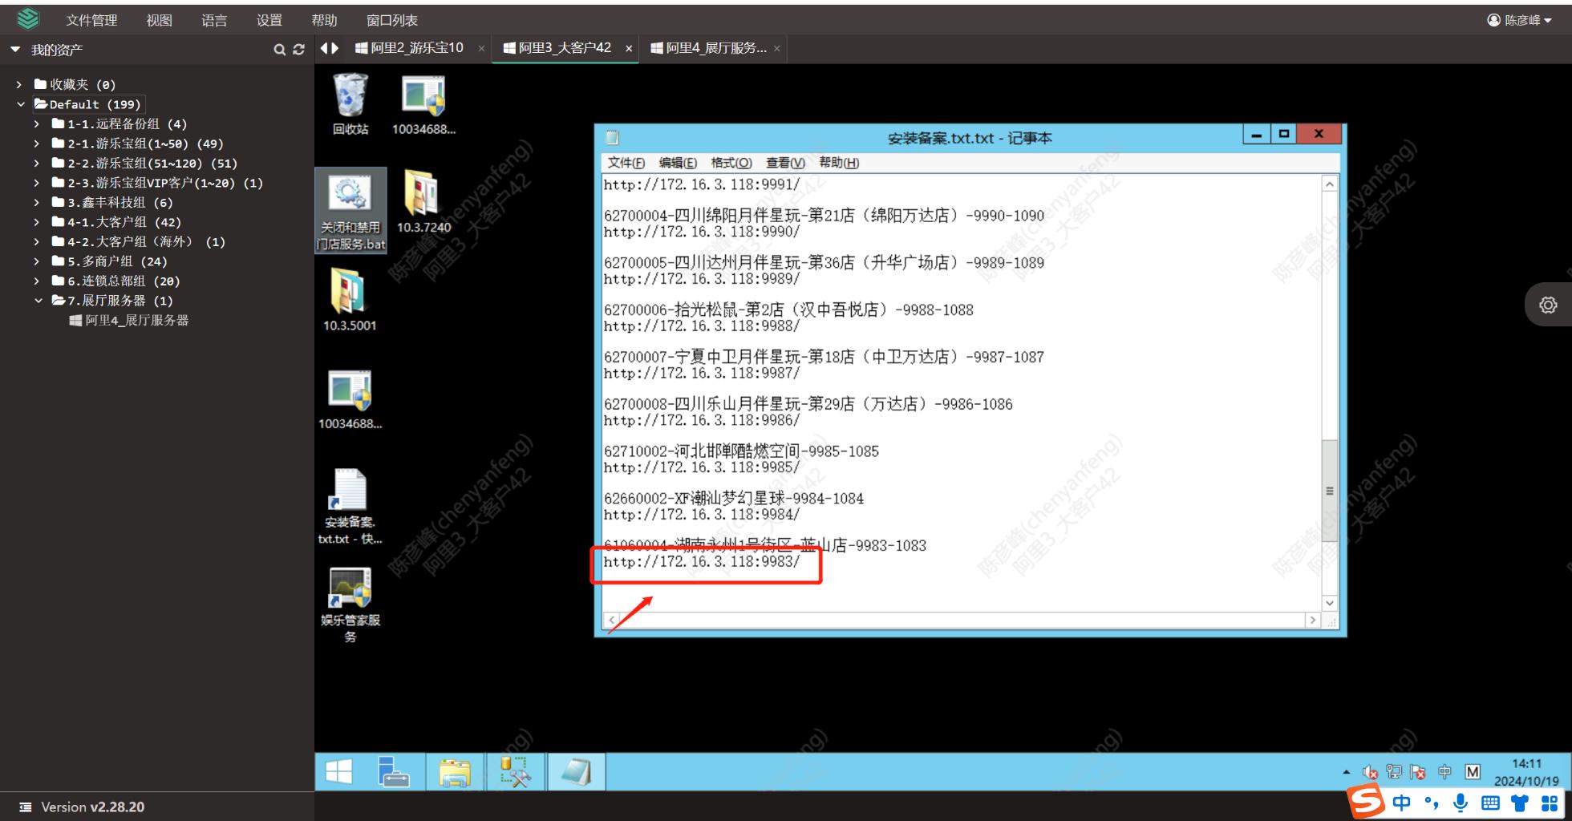The image size is (1572, 821).
Task: Click the search icon in the 我的资产 panel
Action: [279, 50]
